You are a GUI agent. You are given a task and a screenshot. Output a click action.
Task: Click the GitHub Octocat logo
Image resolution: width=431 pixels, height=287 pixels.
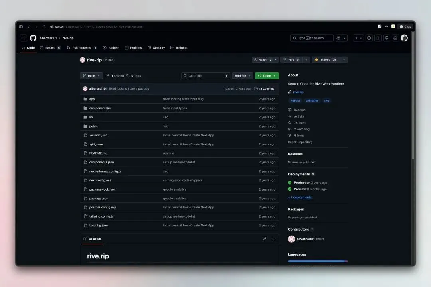33,38
